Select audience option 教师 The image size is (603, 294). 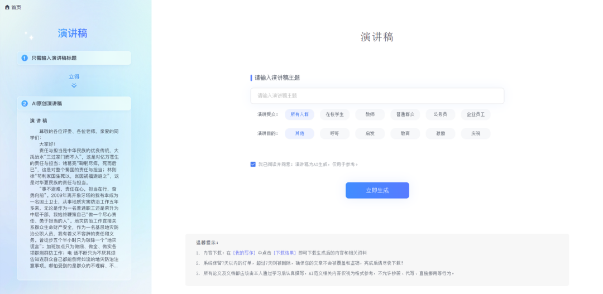point(370,114)
